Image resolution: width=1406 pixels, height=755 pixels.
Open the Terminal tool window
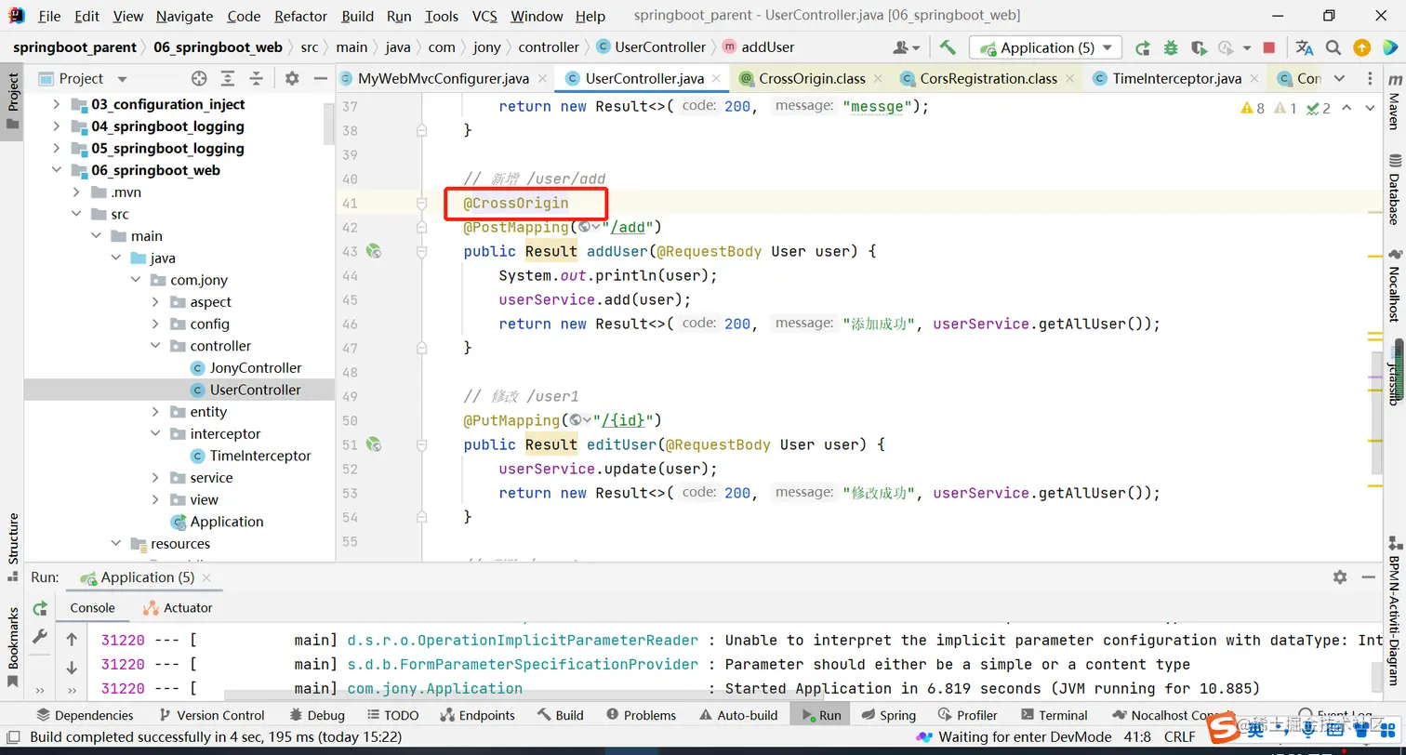click(1054, 715)
